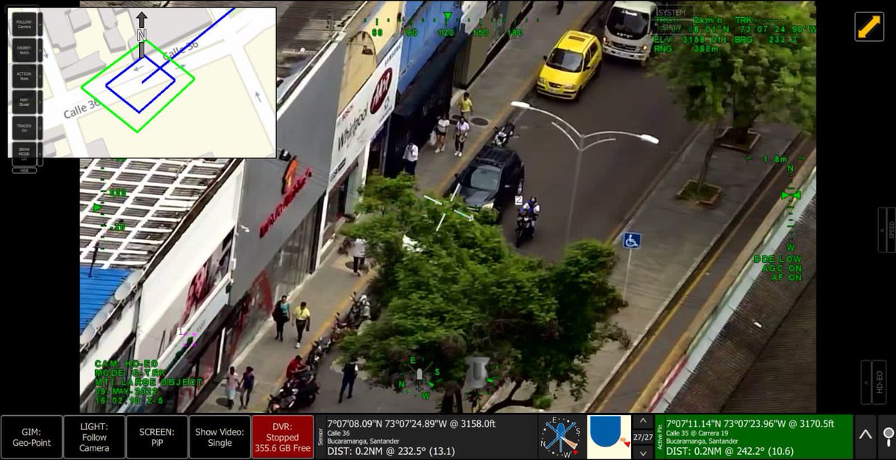Click the north arrow on the map
The image size is (896, 460).
pyautogui.click(x=141, y=34)
